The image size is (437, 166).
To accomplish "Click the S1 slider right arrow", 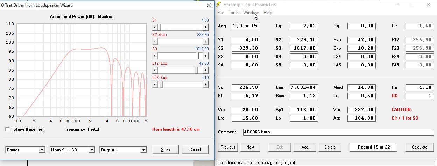I will pyautogui.click(x=206, y=27).
